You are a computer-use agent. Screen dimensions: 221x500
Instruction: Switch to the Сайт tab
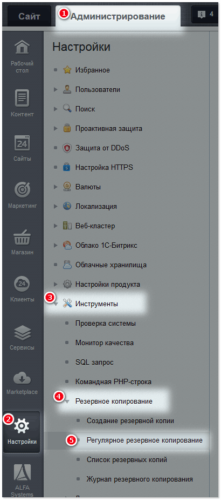(x=29, y=16)
